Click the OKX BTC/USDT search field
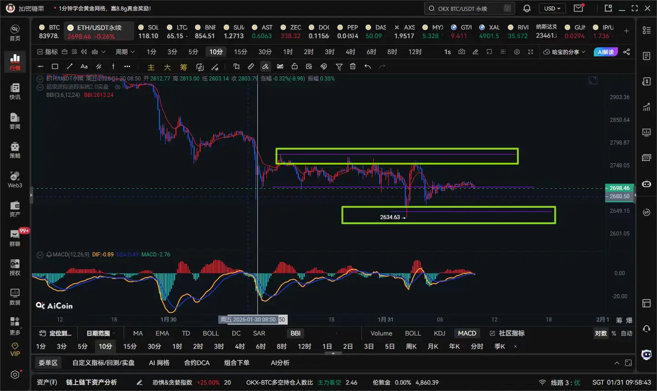The height and width of the screenshot is (391, 657). point(469,8)
